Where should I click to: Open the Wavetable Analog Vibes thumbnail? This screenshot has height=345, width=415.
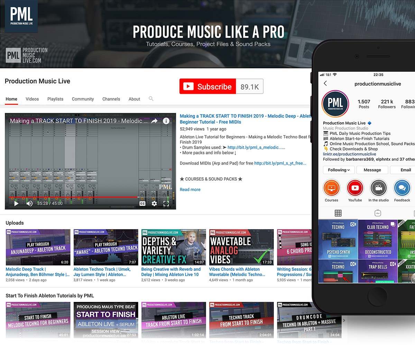point(241,247)
